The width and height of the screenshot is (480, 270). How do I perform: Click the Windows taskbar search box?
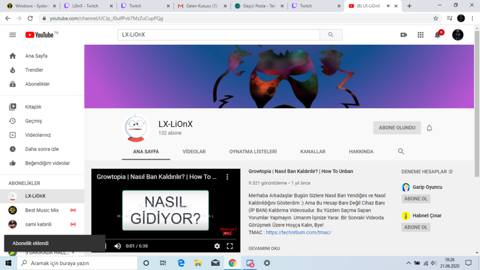(77, 263)
